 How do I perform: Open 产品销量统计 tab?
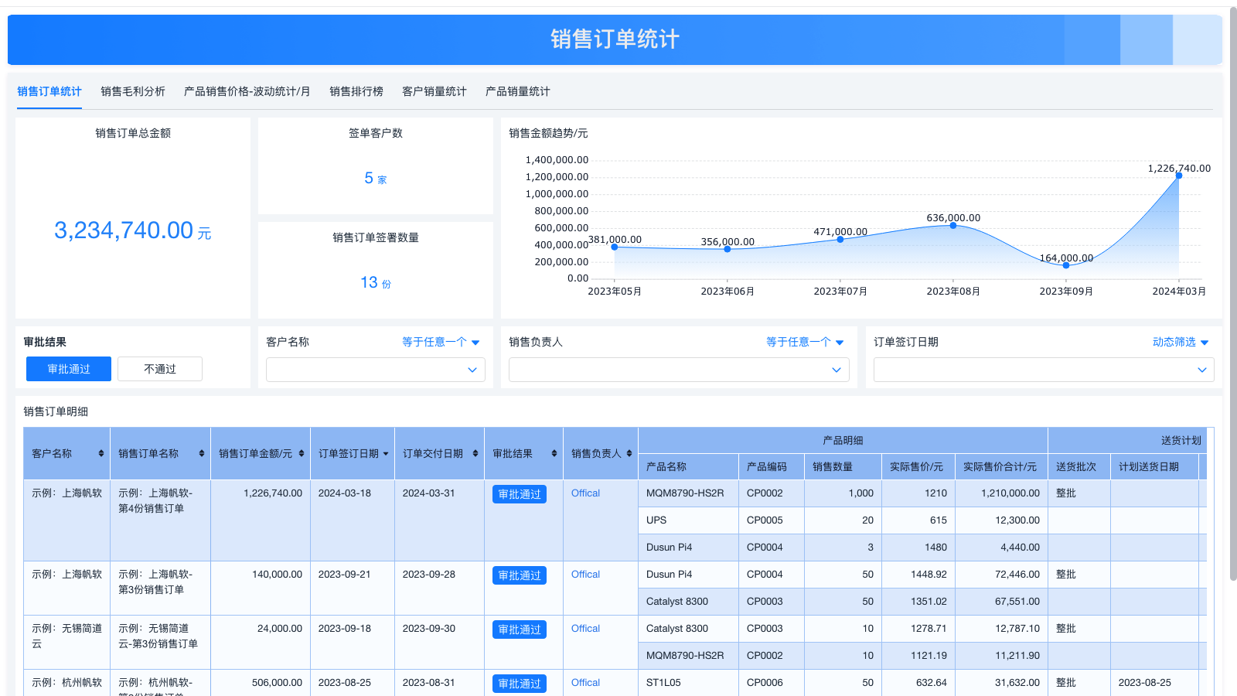point(518,91)
